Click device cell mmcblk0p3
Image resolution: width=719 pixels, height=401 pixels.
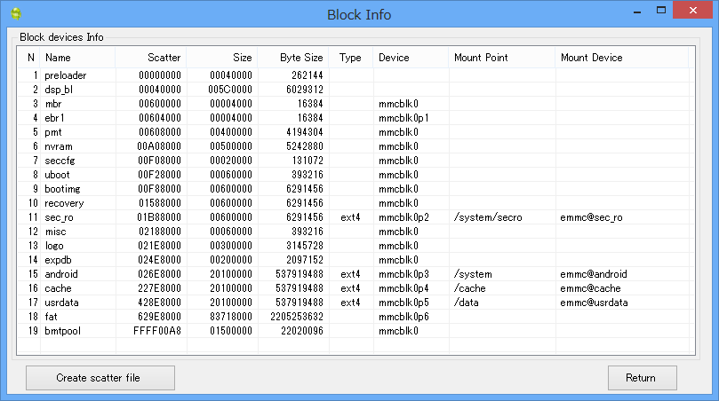pos(404,274)
